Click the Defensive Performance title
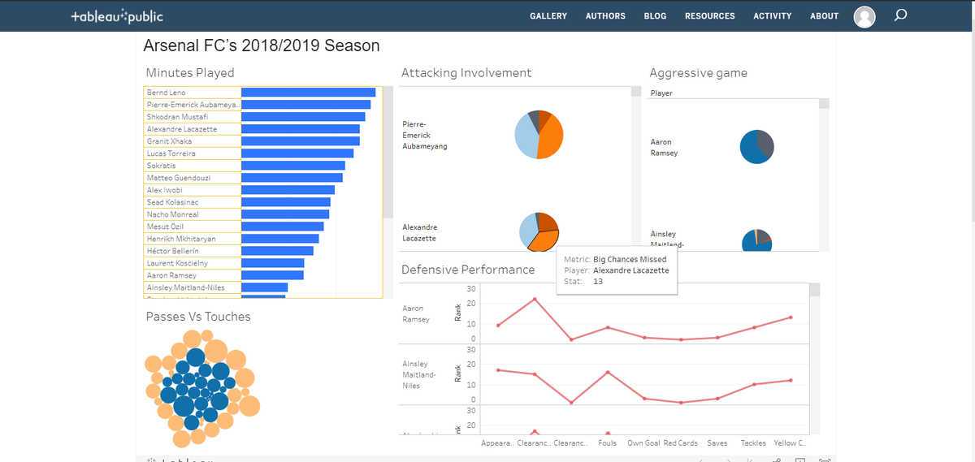The height and width of the screenshot is (462, 975). [468, 270]
